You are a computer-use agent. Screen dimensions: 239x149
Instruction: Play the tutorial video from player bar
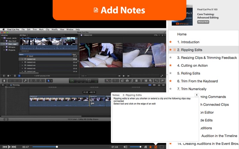9,147
